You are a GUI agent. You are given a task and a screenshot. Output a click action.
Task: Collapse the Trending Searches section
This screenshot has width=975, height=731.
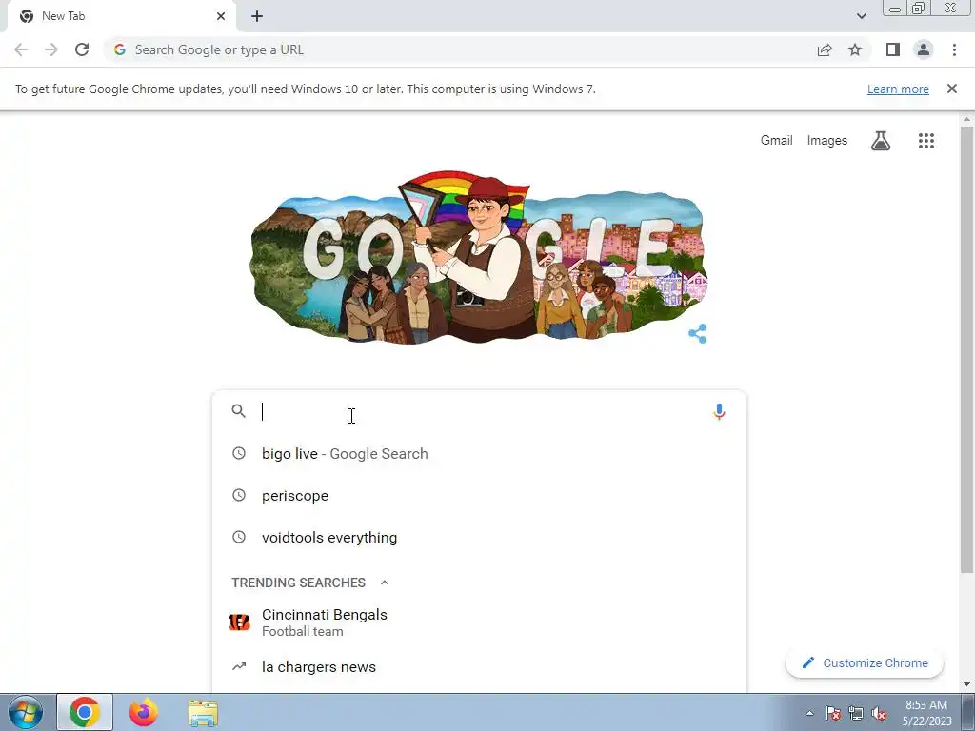[385, 583]
